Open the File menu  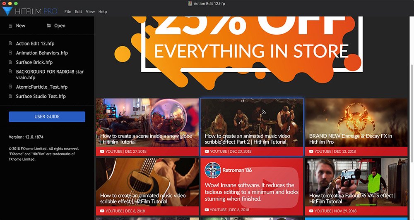[x=67, y=12]
